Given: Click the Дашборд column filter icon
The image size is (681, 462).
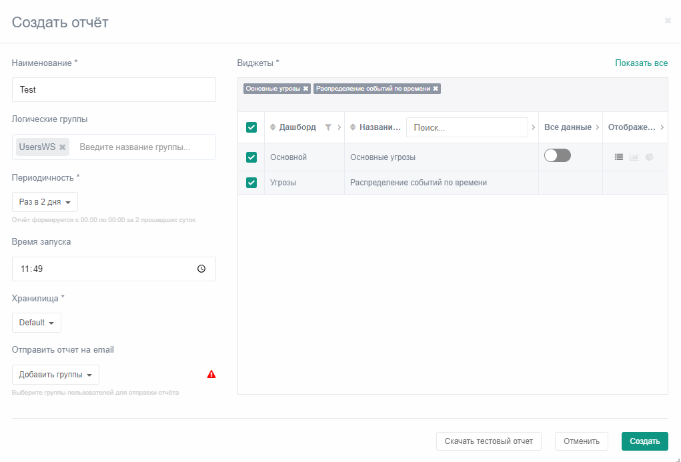Looking at the screenshot, I should click(328, 127).
